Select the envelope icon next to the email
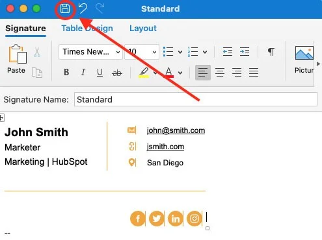The image size is (322, 240). pos(131,130)
